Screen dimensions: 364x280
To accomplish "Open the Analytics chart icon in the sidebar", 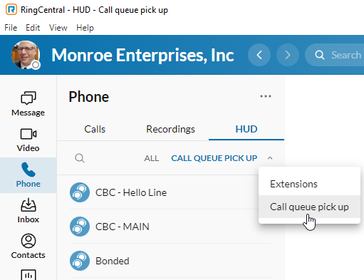I will tap(28, 275).
